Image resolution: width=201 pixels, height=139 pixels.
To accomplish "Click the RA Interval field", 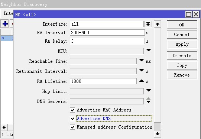I will [107, 33].
